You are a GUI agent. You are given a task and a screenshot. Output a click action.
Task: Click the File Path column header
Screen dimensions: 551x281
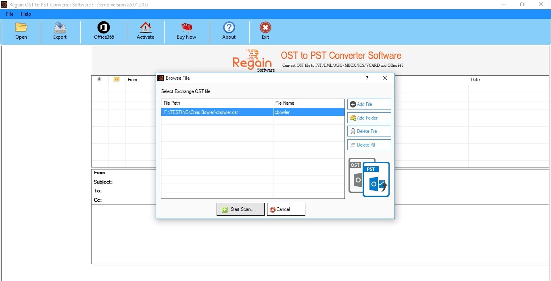pyautogui.click(x=217, y=103)
